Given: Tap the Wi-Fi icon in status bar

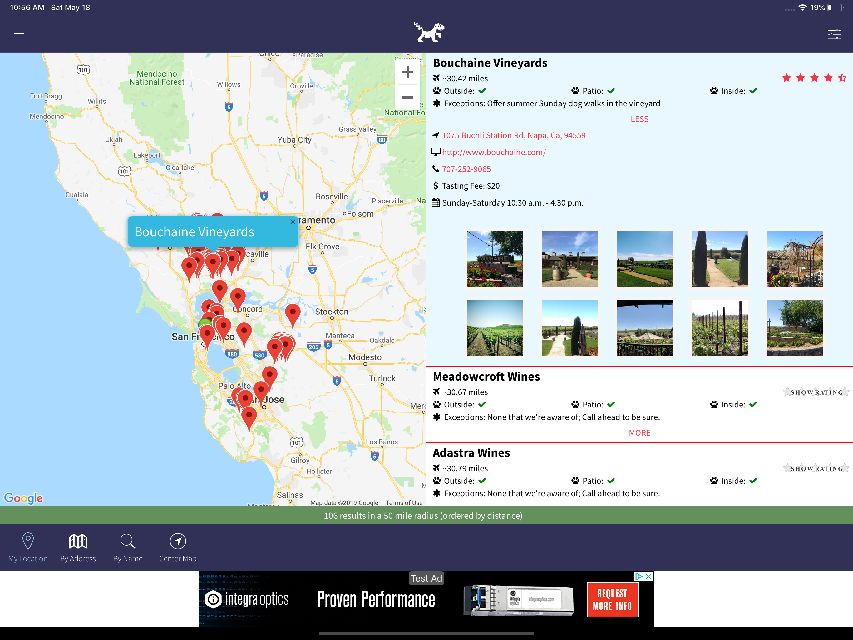Looking at the screenshot, I should 802,8.
